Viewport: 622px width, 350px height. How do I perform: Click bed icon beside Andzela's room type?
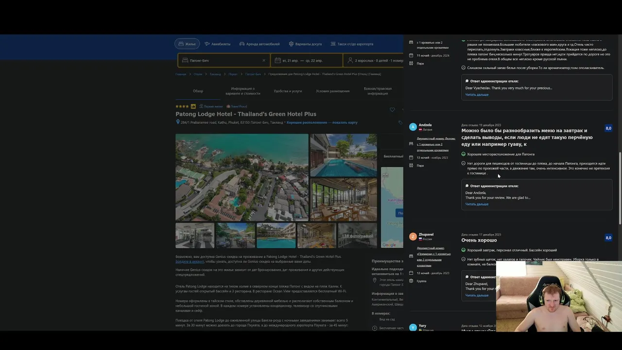pyautogui.click(x=411, y=144)
